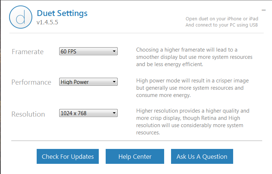Click the Ask Us A Question button

pyautogui.click(x=202, y=156)
